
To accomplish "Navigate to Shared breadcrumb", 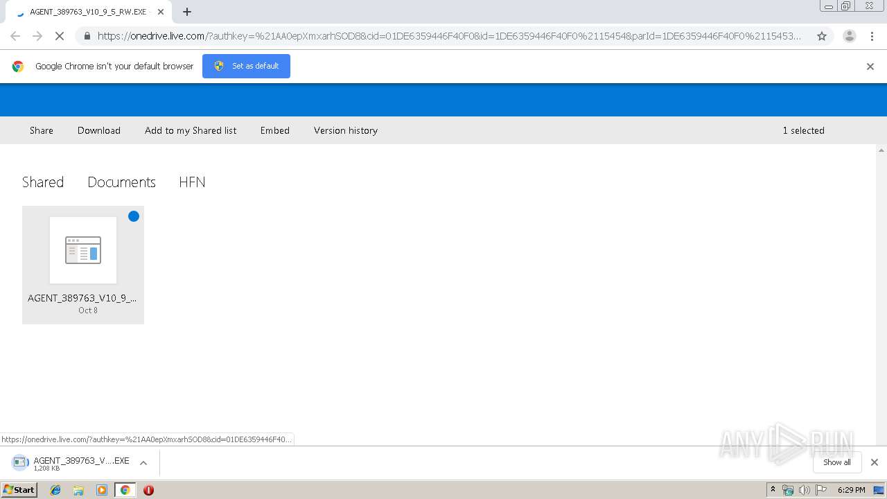I will [x=43, y=182].
